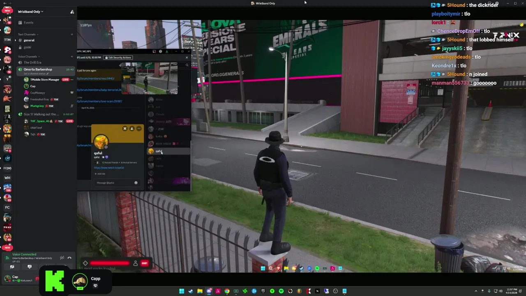Jump to unread with bottom NEW pill
Viewport: 526px width, 296px height.
(7, 248)
